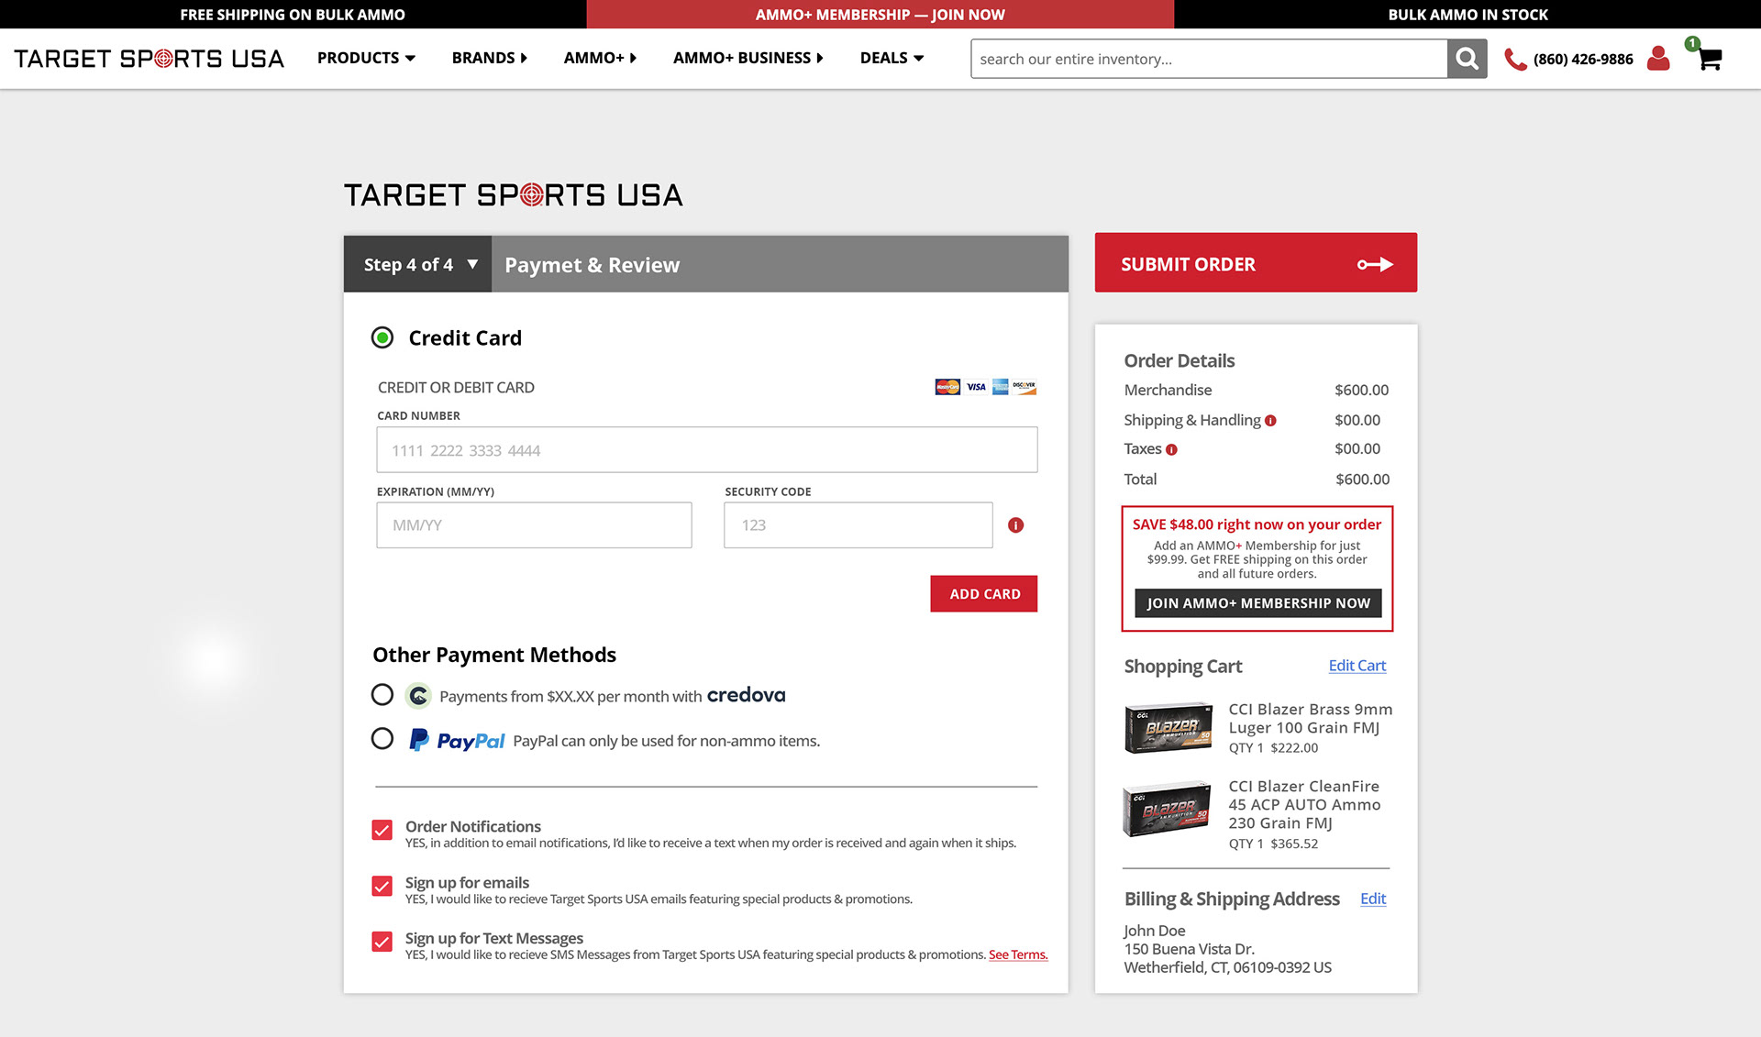Uncheck Order Notifications checkbox

[382, 830]
